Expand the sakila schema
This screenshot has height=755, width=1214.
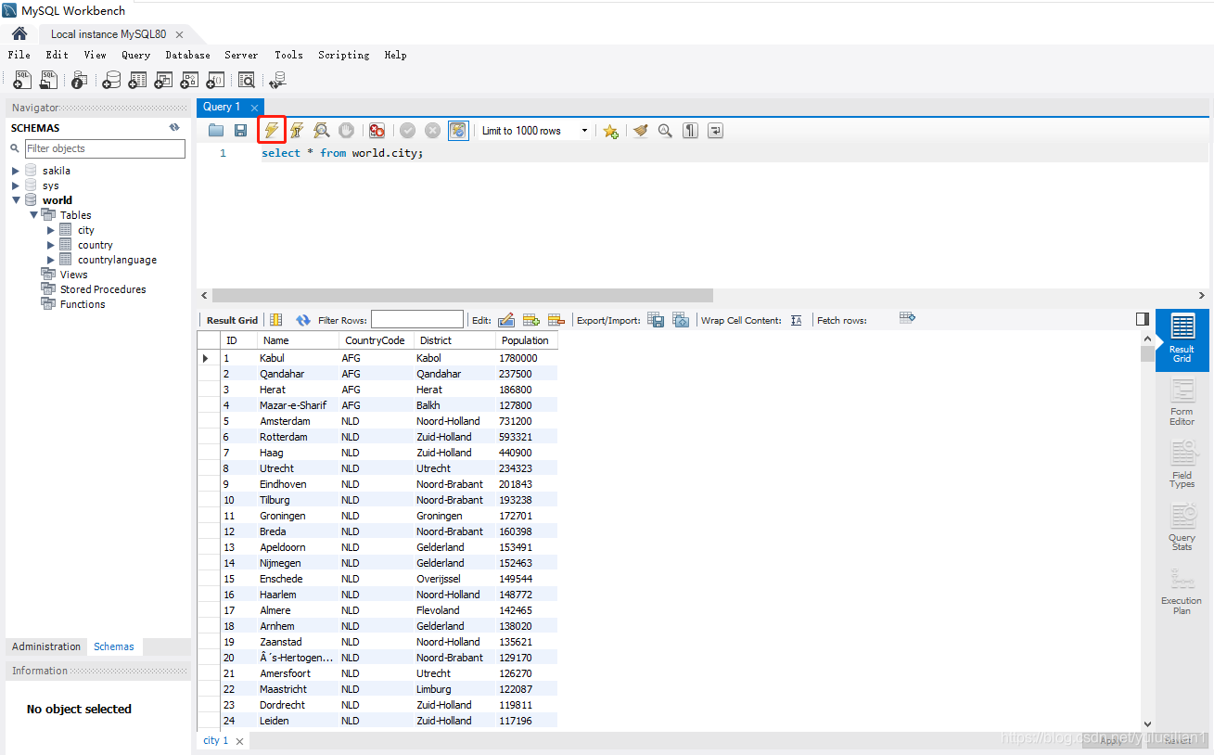tap(16, 171)
